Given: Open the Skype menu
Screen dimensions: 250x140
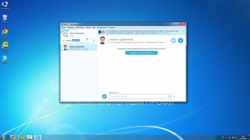Looking at the screenshot, I should (x=63, y=28).
